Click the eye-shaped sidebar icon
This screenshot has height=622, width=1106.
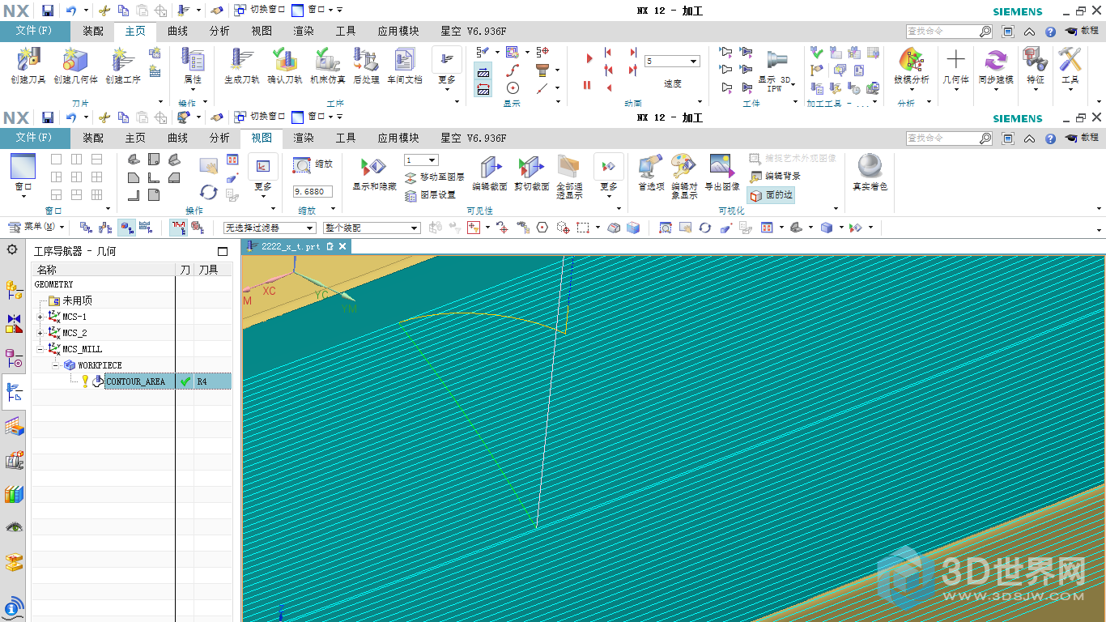[14, 527]
